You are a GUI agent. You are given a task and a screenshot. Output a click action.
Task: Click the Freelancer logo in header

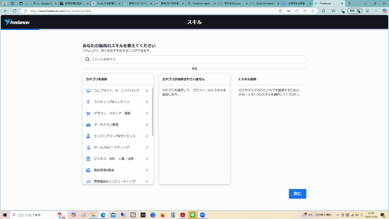click(x=17, y=22)
